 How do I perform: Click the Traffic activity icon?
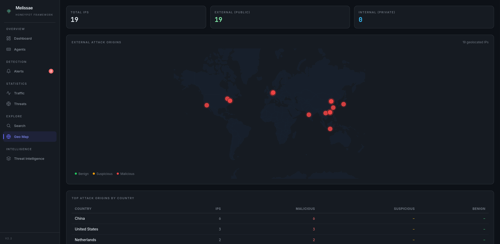pos(9,93)
